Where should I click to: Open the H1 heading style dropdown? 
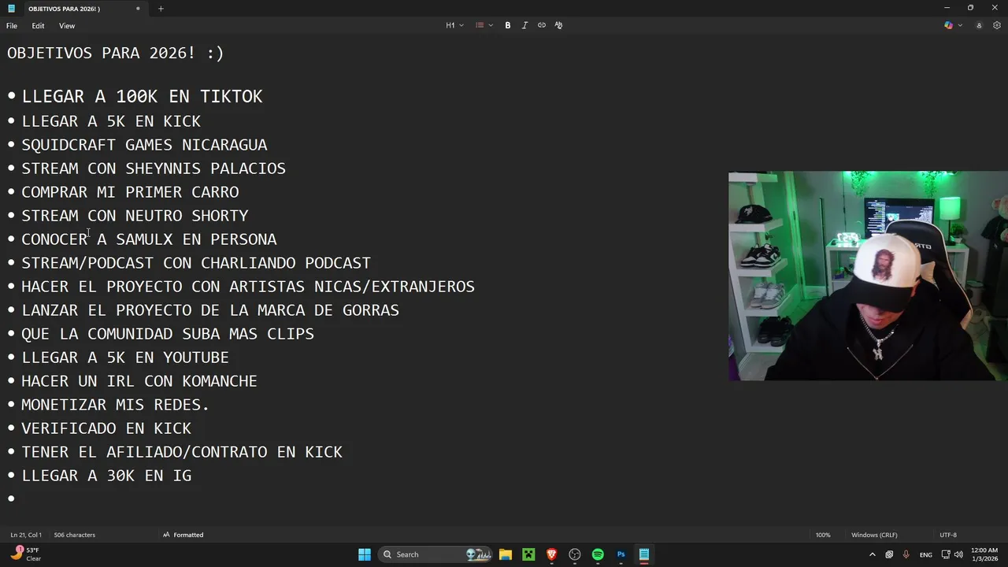pyautogui.click(x=454, y=25)
